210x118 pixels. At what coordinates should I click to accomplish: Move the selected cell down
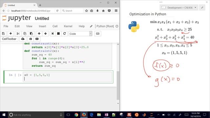click(46, 33)
